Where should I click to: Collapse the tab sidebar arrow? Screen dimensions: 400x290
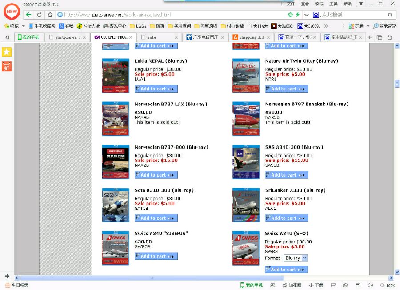click(x=8, y=37)
